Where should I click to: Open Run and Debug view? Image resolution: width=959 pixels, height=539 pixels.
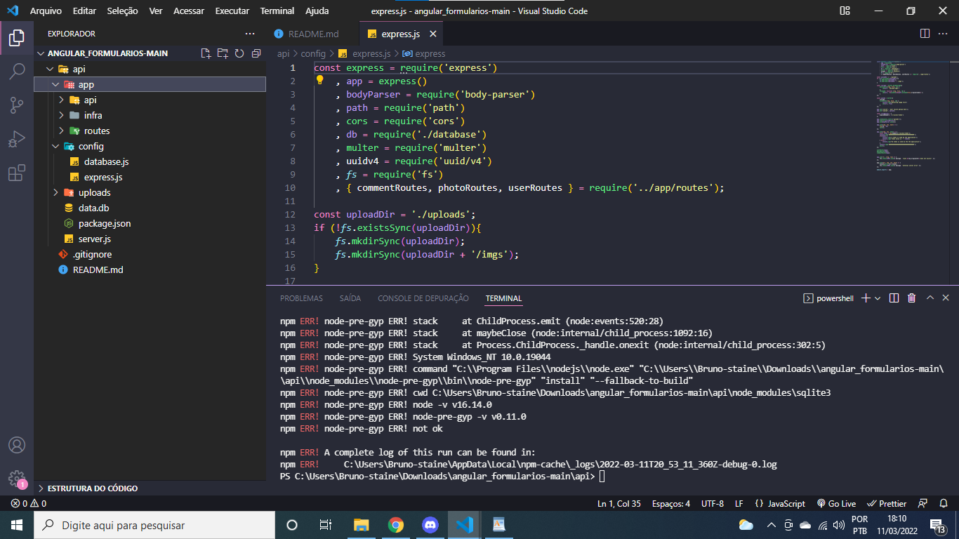click(17, 139)
